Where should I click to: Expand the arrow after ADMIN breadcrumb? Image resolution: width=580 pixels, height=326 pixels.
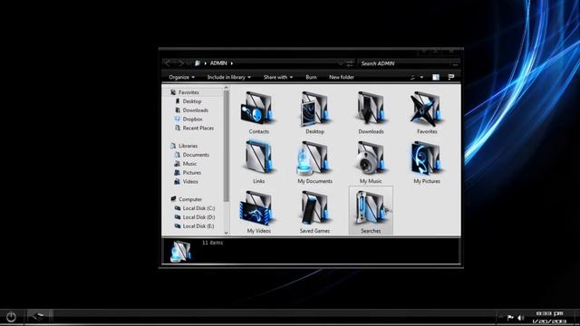(x=232, y=63)
